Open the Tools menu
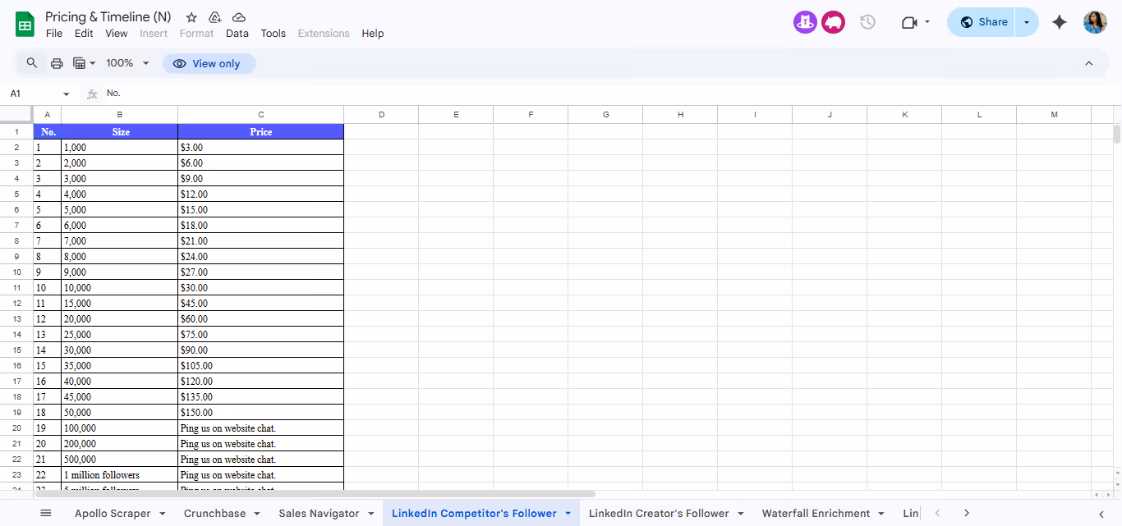Screen dimensions: 1122x526 coord(274,34)
